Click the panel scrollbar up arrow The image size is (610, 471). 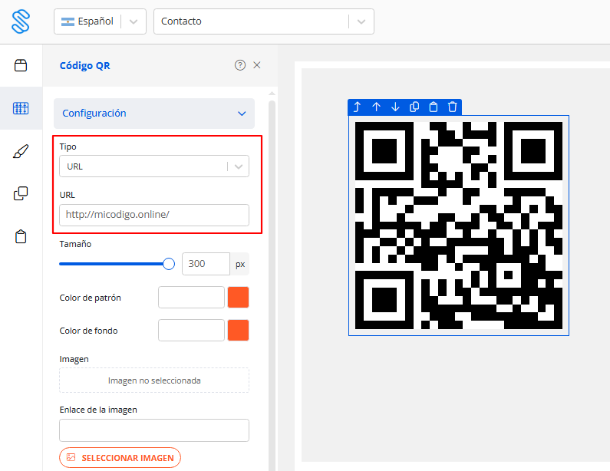tap(272, 94)
